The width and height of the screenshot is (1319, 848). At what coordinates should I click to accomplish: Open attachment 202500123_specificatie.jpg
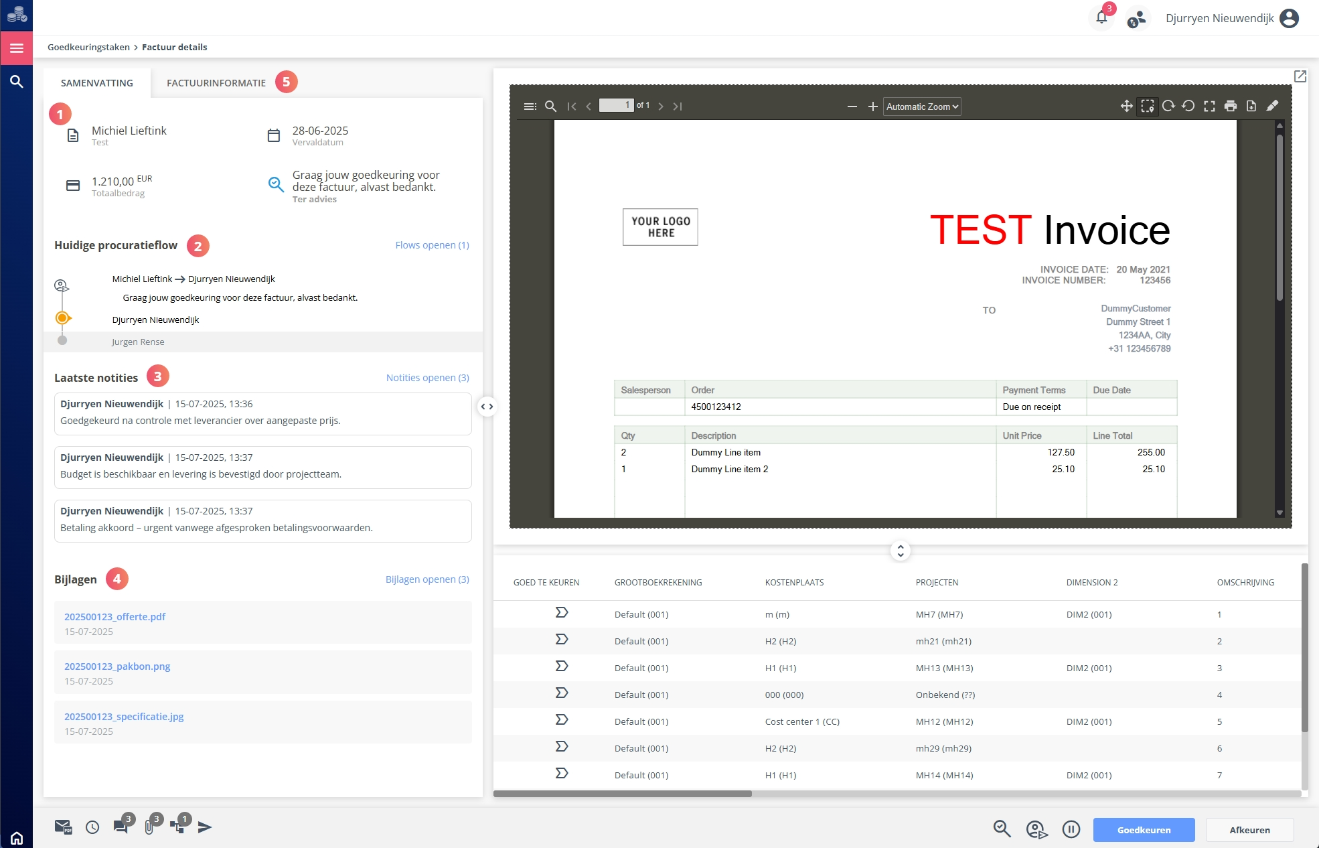[x=124, y=717]
